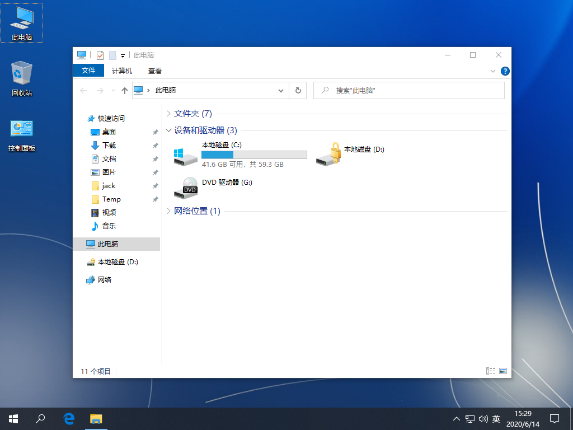Open the notification center icon
The height and width of the screenshot is (430, 573).
[x=555, y=419]
